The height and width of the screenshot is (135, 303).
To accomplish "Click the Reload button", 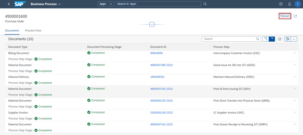I will pyautogui.click(x=285, y=16).
